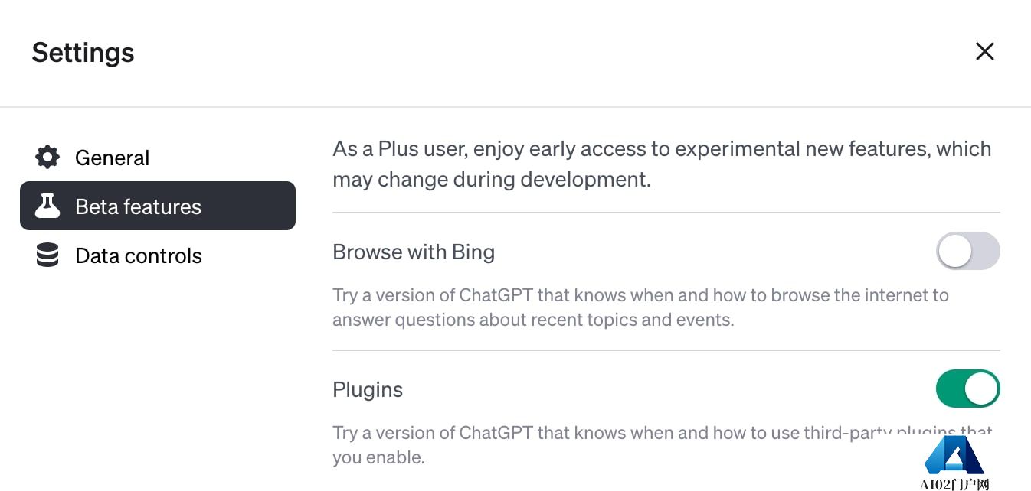1031x491 pixels.
Task: Click the flask icon for Beta features
Action: pos(47,206)
